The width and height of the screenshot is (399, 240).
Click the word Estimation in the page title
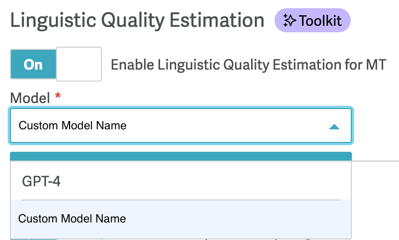[x=217, y=20]
